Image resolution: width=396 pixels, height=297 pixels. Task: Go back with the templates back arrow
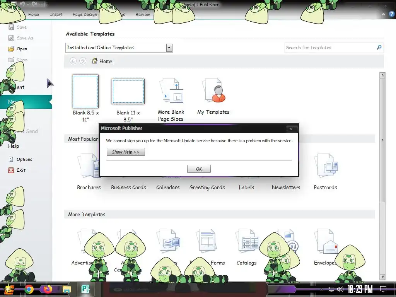click(x=73, y=61)
